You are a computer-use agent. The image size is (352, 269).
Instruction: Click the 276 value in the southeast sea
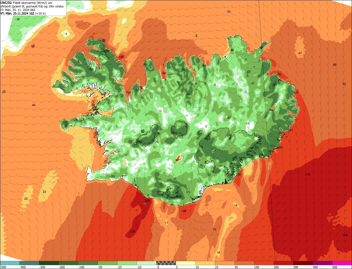(x=308, y=175)
